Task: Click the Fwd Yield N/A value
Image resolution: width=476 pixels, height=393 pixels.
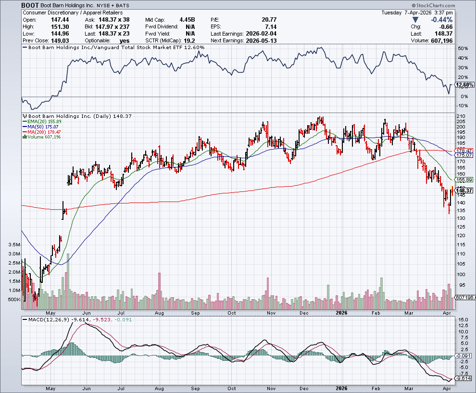Action: [x=190, y=34]
